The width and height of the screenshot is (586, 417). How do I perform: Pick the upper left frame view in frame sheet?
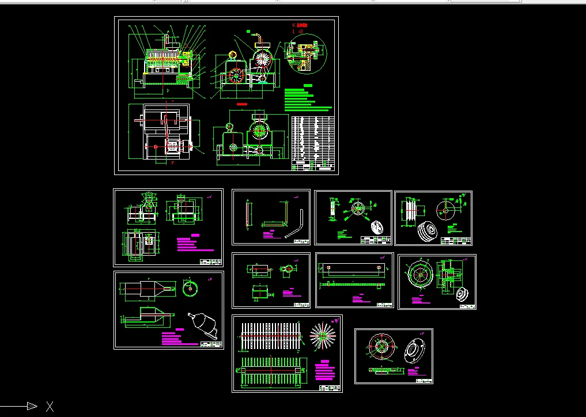[x=142, y=209]
